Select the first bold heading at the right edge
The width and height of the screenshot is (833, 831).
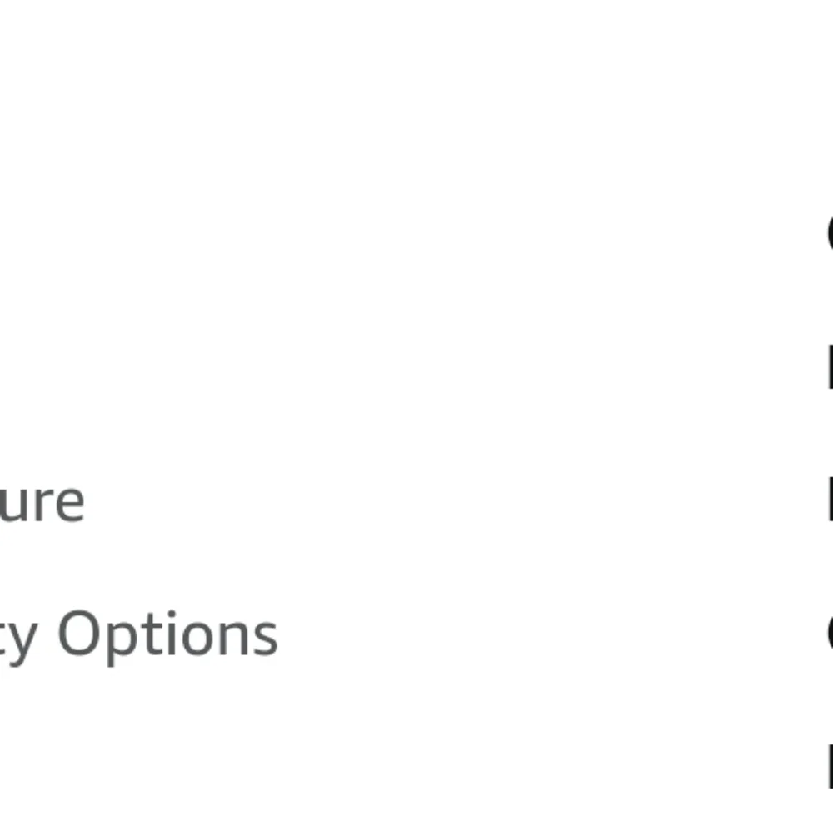pos(830,234)
